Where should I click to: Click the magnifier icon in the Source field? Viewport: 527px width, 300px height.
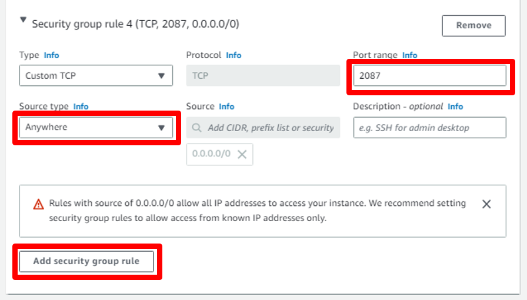(x=196, y=128)
